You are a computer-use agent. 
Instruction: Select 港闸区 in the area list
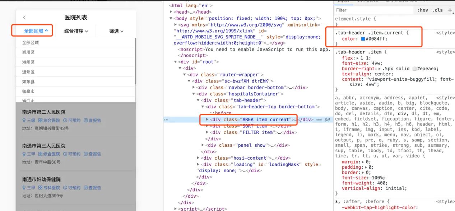(75, 62)
